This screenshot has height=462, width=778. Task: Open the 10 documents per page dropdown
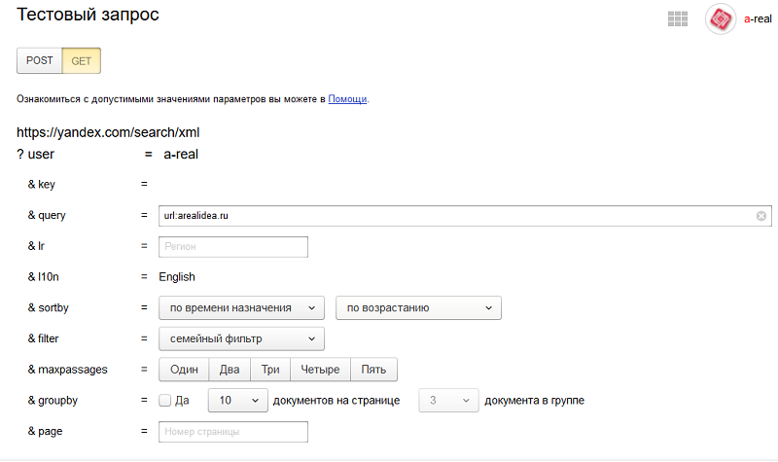pos(237,400)
